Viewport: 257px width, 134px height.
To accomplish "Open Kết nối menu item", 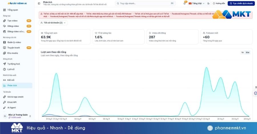I will point(17,80).
